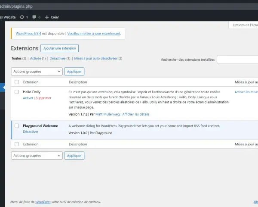Expand the Options de l'écran panel
The height and width of the screenshot is (207, 258).
[244, 25]
